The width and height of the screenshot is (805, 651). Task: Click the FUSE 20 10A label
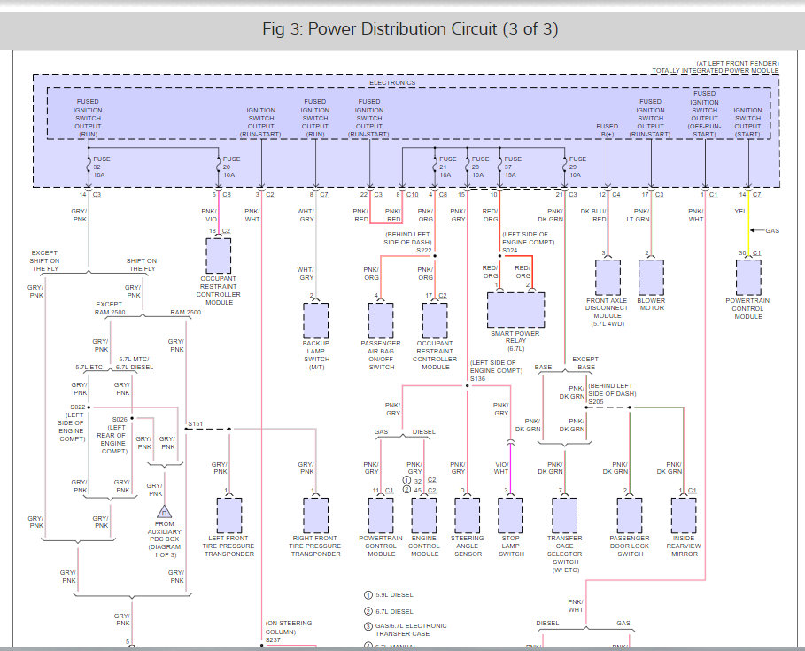(231, 167)
